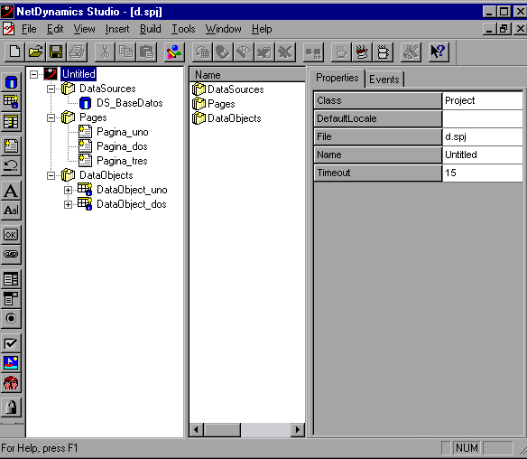Select the large letter A static text tool
527x459 pixels.
click(x=11, y=191)
